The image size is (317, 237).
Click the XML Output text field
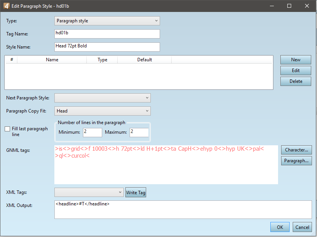tap(183, 210)
